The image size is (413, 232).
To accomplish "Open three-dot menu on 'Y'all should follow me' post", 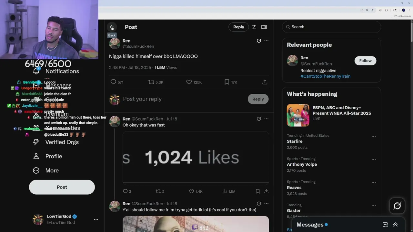I will pos(266,204).
